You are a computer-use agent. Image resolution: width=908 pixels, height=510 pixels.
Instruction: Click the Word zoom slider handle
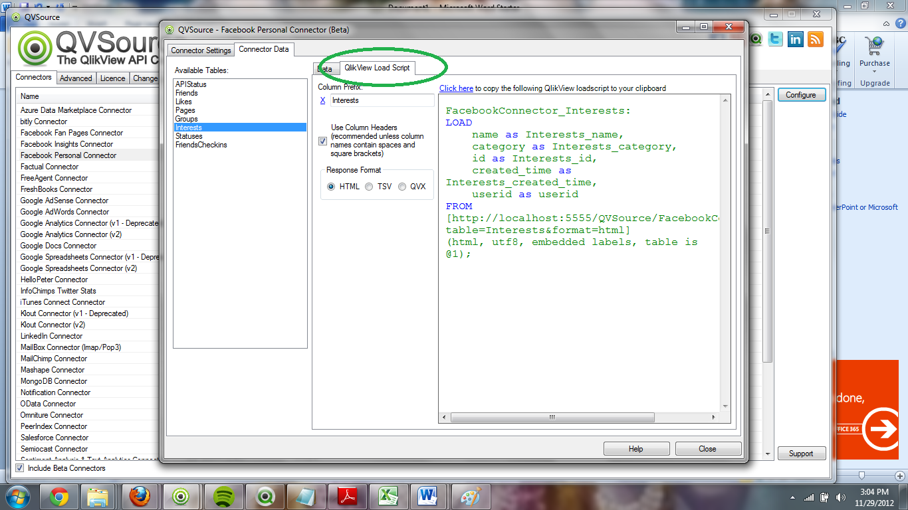(x=861, y=475)
